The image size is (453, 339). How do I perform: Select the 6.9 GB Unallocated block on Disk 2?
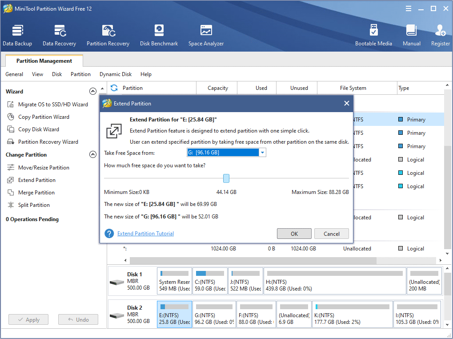click(x=294, y=314)
